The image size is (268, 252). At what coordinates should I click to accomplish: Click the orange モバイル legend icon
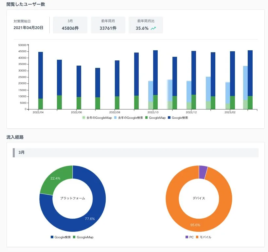tap(197, 237)
